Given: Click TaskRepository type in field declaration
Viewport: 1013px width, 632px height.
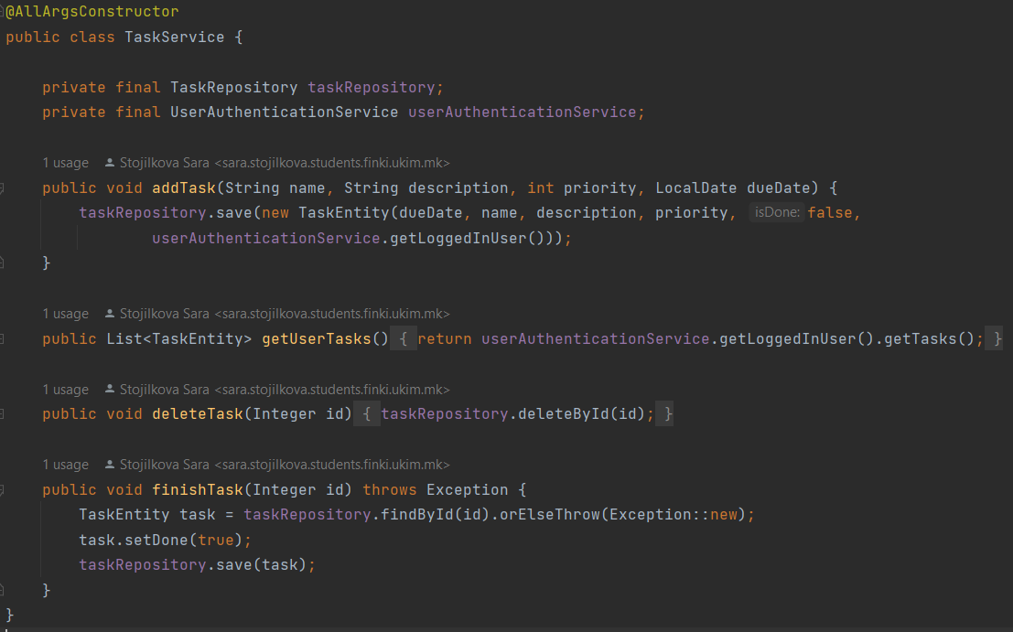Looking at the screenshot, I should coord(233,88).
